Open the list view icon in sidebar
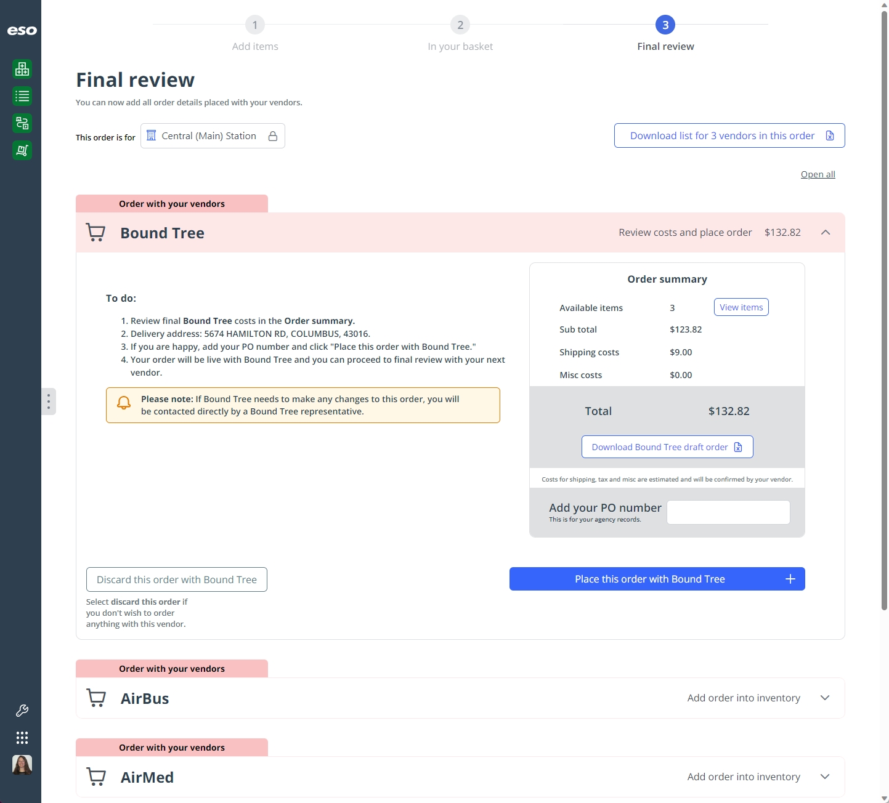Image resolution: width=889 pixels, height=803 pixels. tap(22, 96)
